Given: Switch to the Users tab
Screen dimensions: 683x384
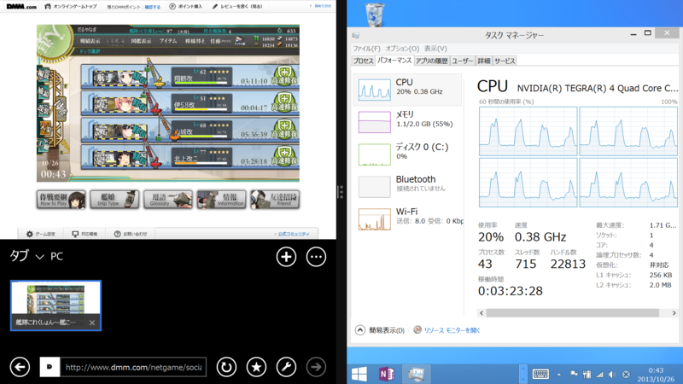Looking at the screenshot, I should [462, 61].
